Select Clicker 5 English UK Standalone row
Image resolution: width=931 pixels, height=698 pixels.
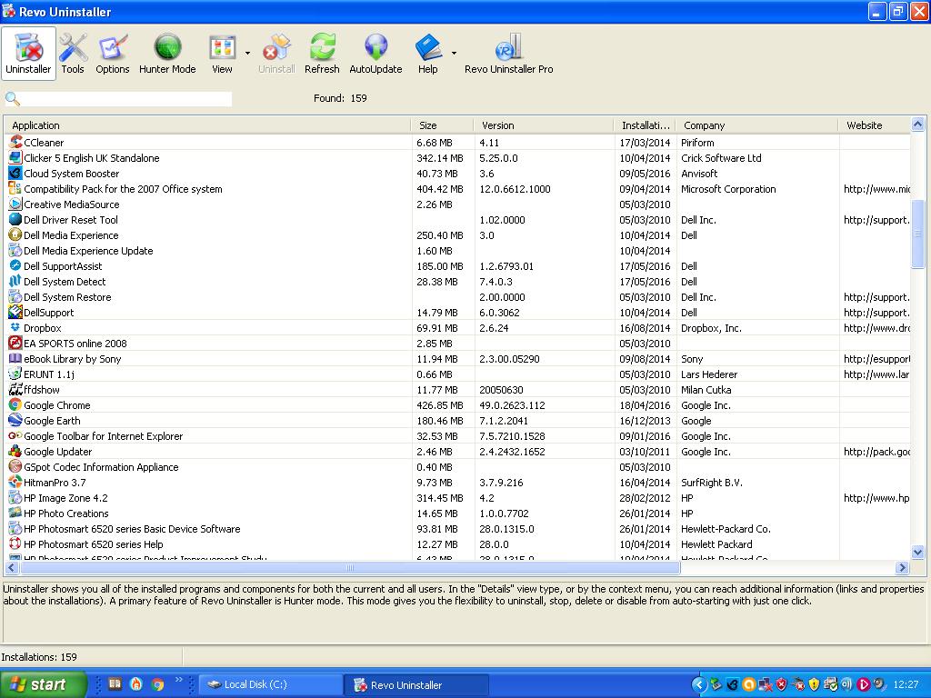pyautogui.click(x=457, y=158)
